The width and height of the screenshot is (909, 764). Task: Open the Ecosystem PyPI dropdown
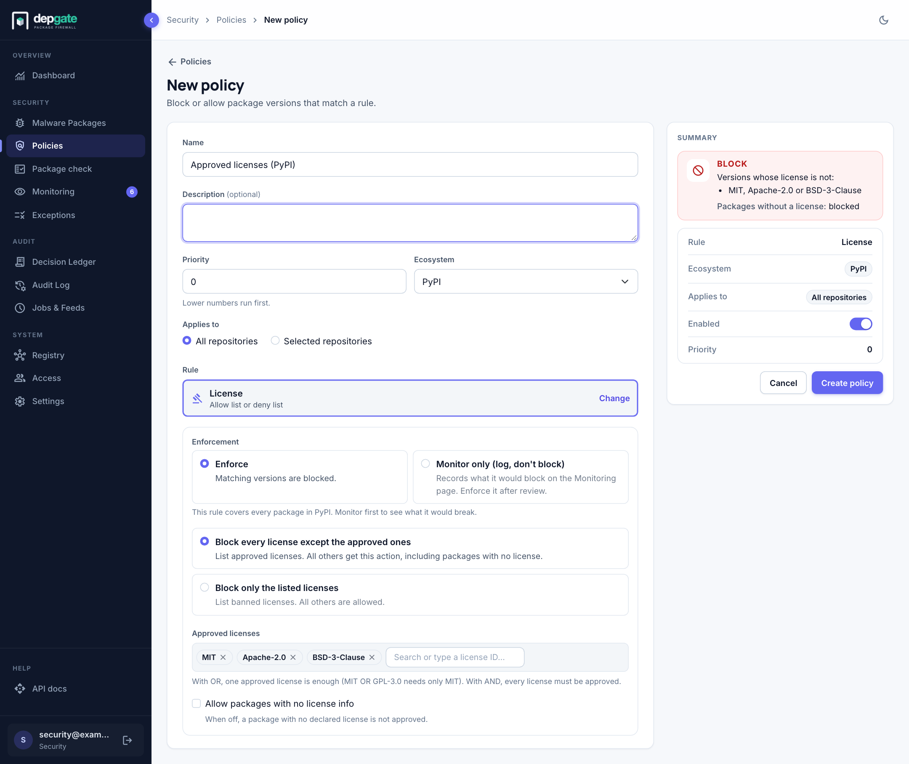(526, 282)
